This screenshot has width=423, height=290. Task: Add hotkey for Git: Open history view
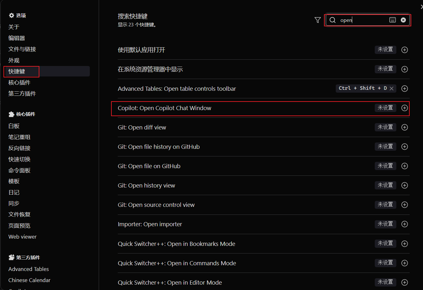click(405, 185)
